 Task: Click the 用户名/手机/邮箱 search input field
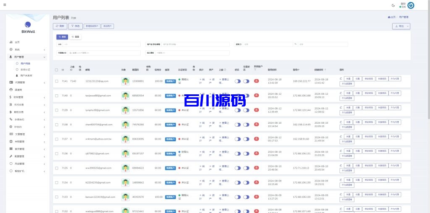coord(195,44)
